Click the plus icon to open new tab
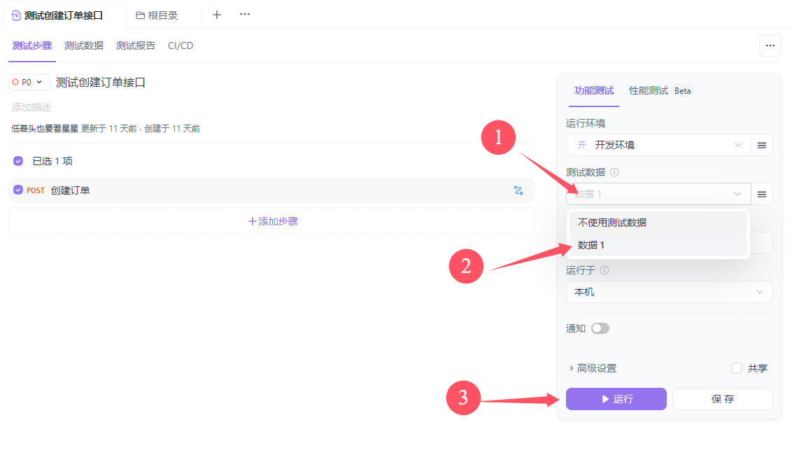The width and height of the screenshot is (792, 469). pyautogui.click(x=217, y=15)
